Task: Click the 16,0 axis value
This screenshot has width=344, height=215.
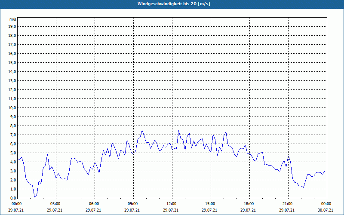Action: tap(12, 53)
